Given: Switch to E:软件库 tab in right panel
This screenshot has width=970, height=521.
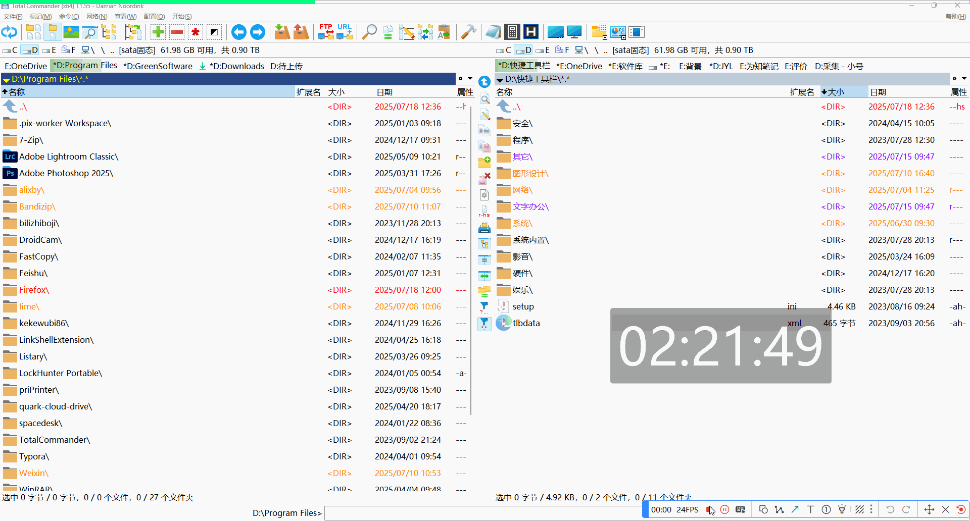Looking at the screenshot, I should point(625,66).
